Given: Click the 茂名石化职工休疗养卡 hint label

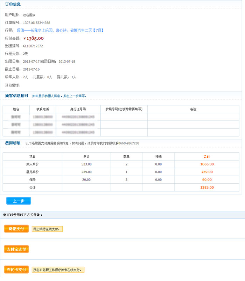Looking at the screenshot, I should [58, 270].
